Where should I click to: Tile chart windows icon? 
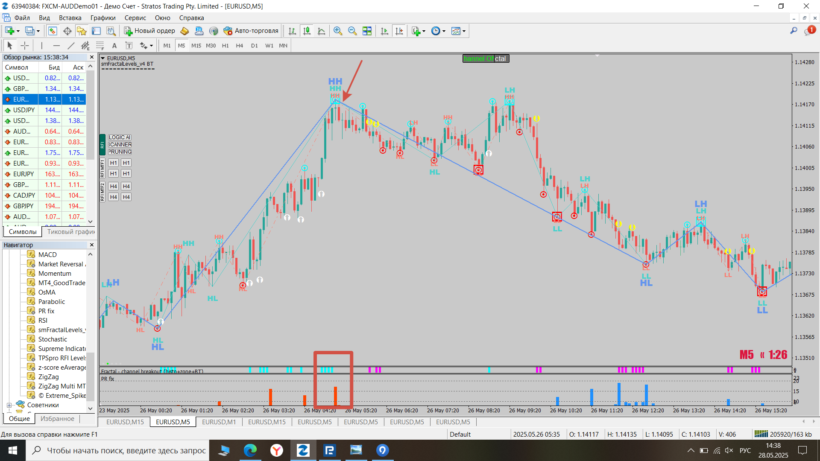(x=367, y=31)
